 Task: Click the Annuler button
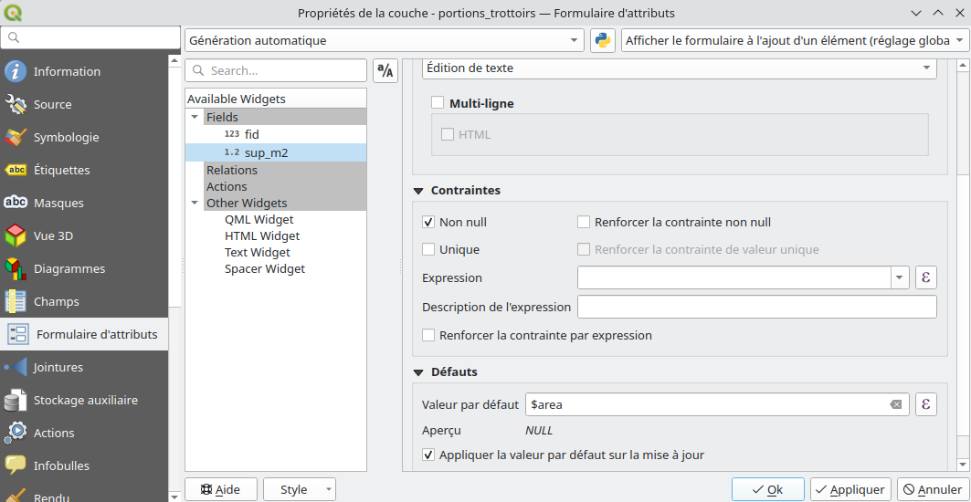click(931, 489)
